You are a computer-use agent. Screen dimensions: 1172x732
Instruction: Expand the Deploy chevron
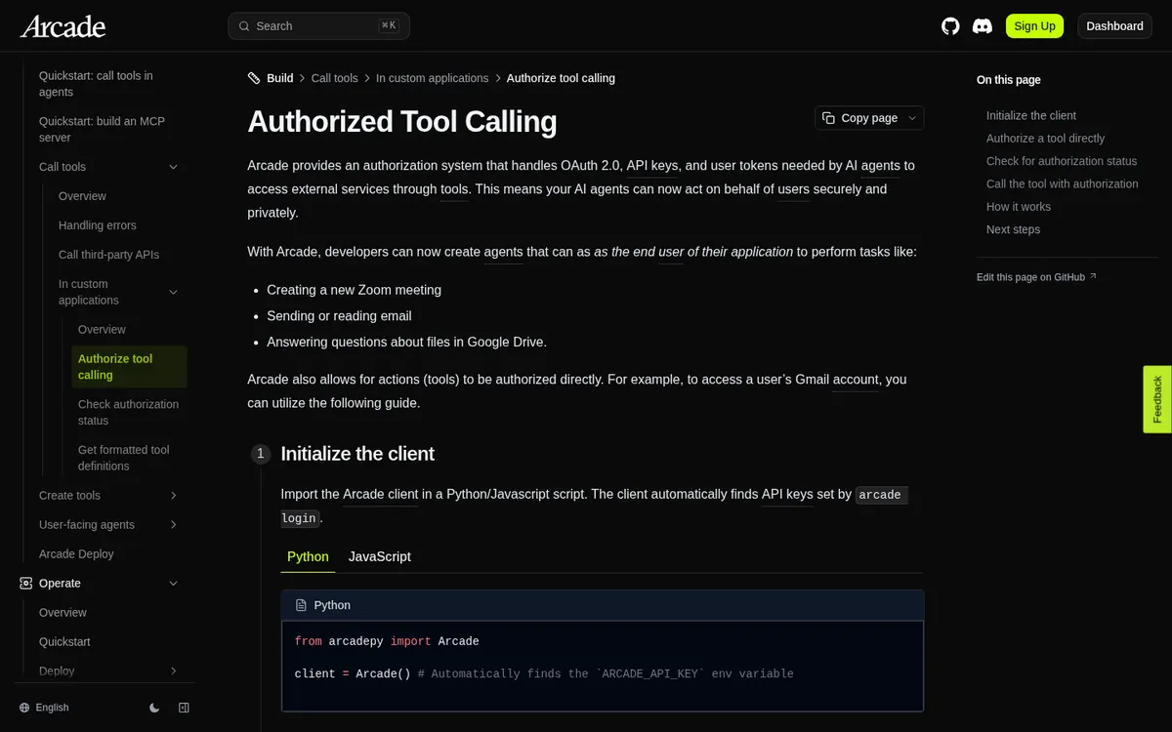click(x=173, y=671)
